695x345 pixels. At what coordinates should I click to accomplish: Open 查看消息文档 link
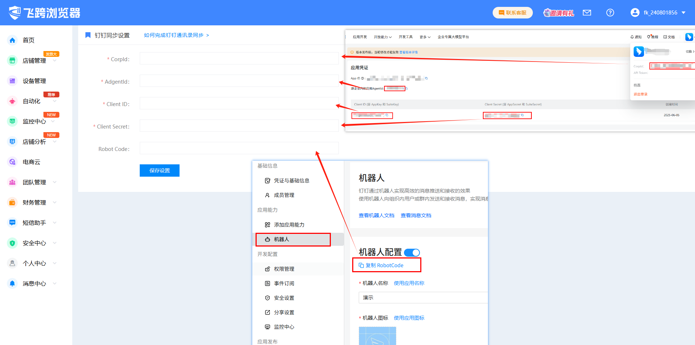(x=416, y=215)
